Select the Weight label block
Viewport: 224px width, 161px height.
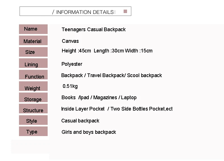tap(33, 86)
